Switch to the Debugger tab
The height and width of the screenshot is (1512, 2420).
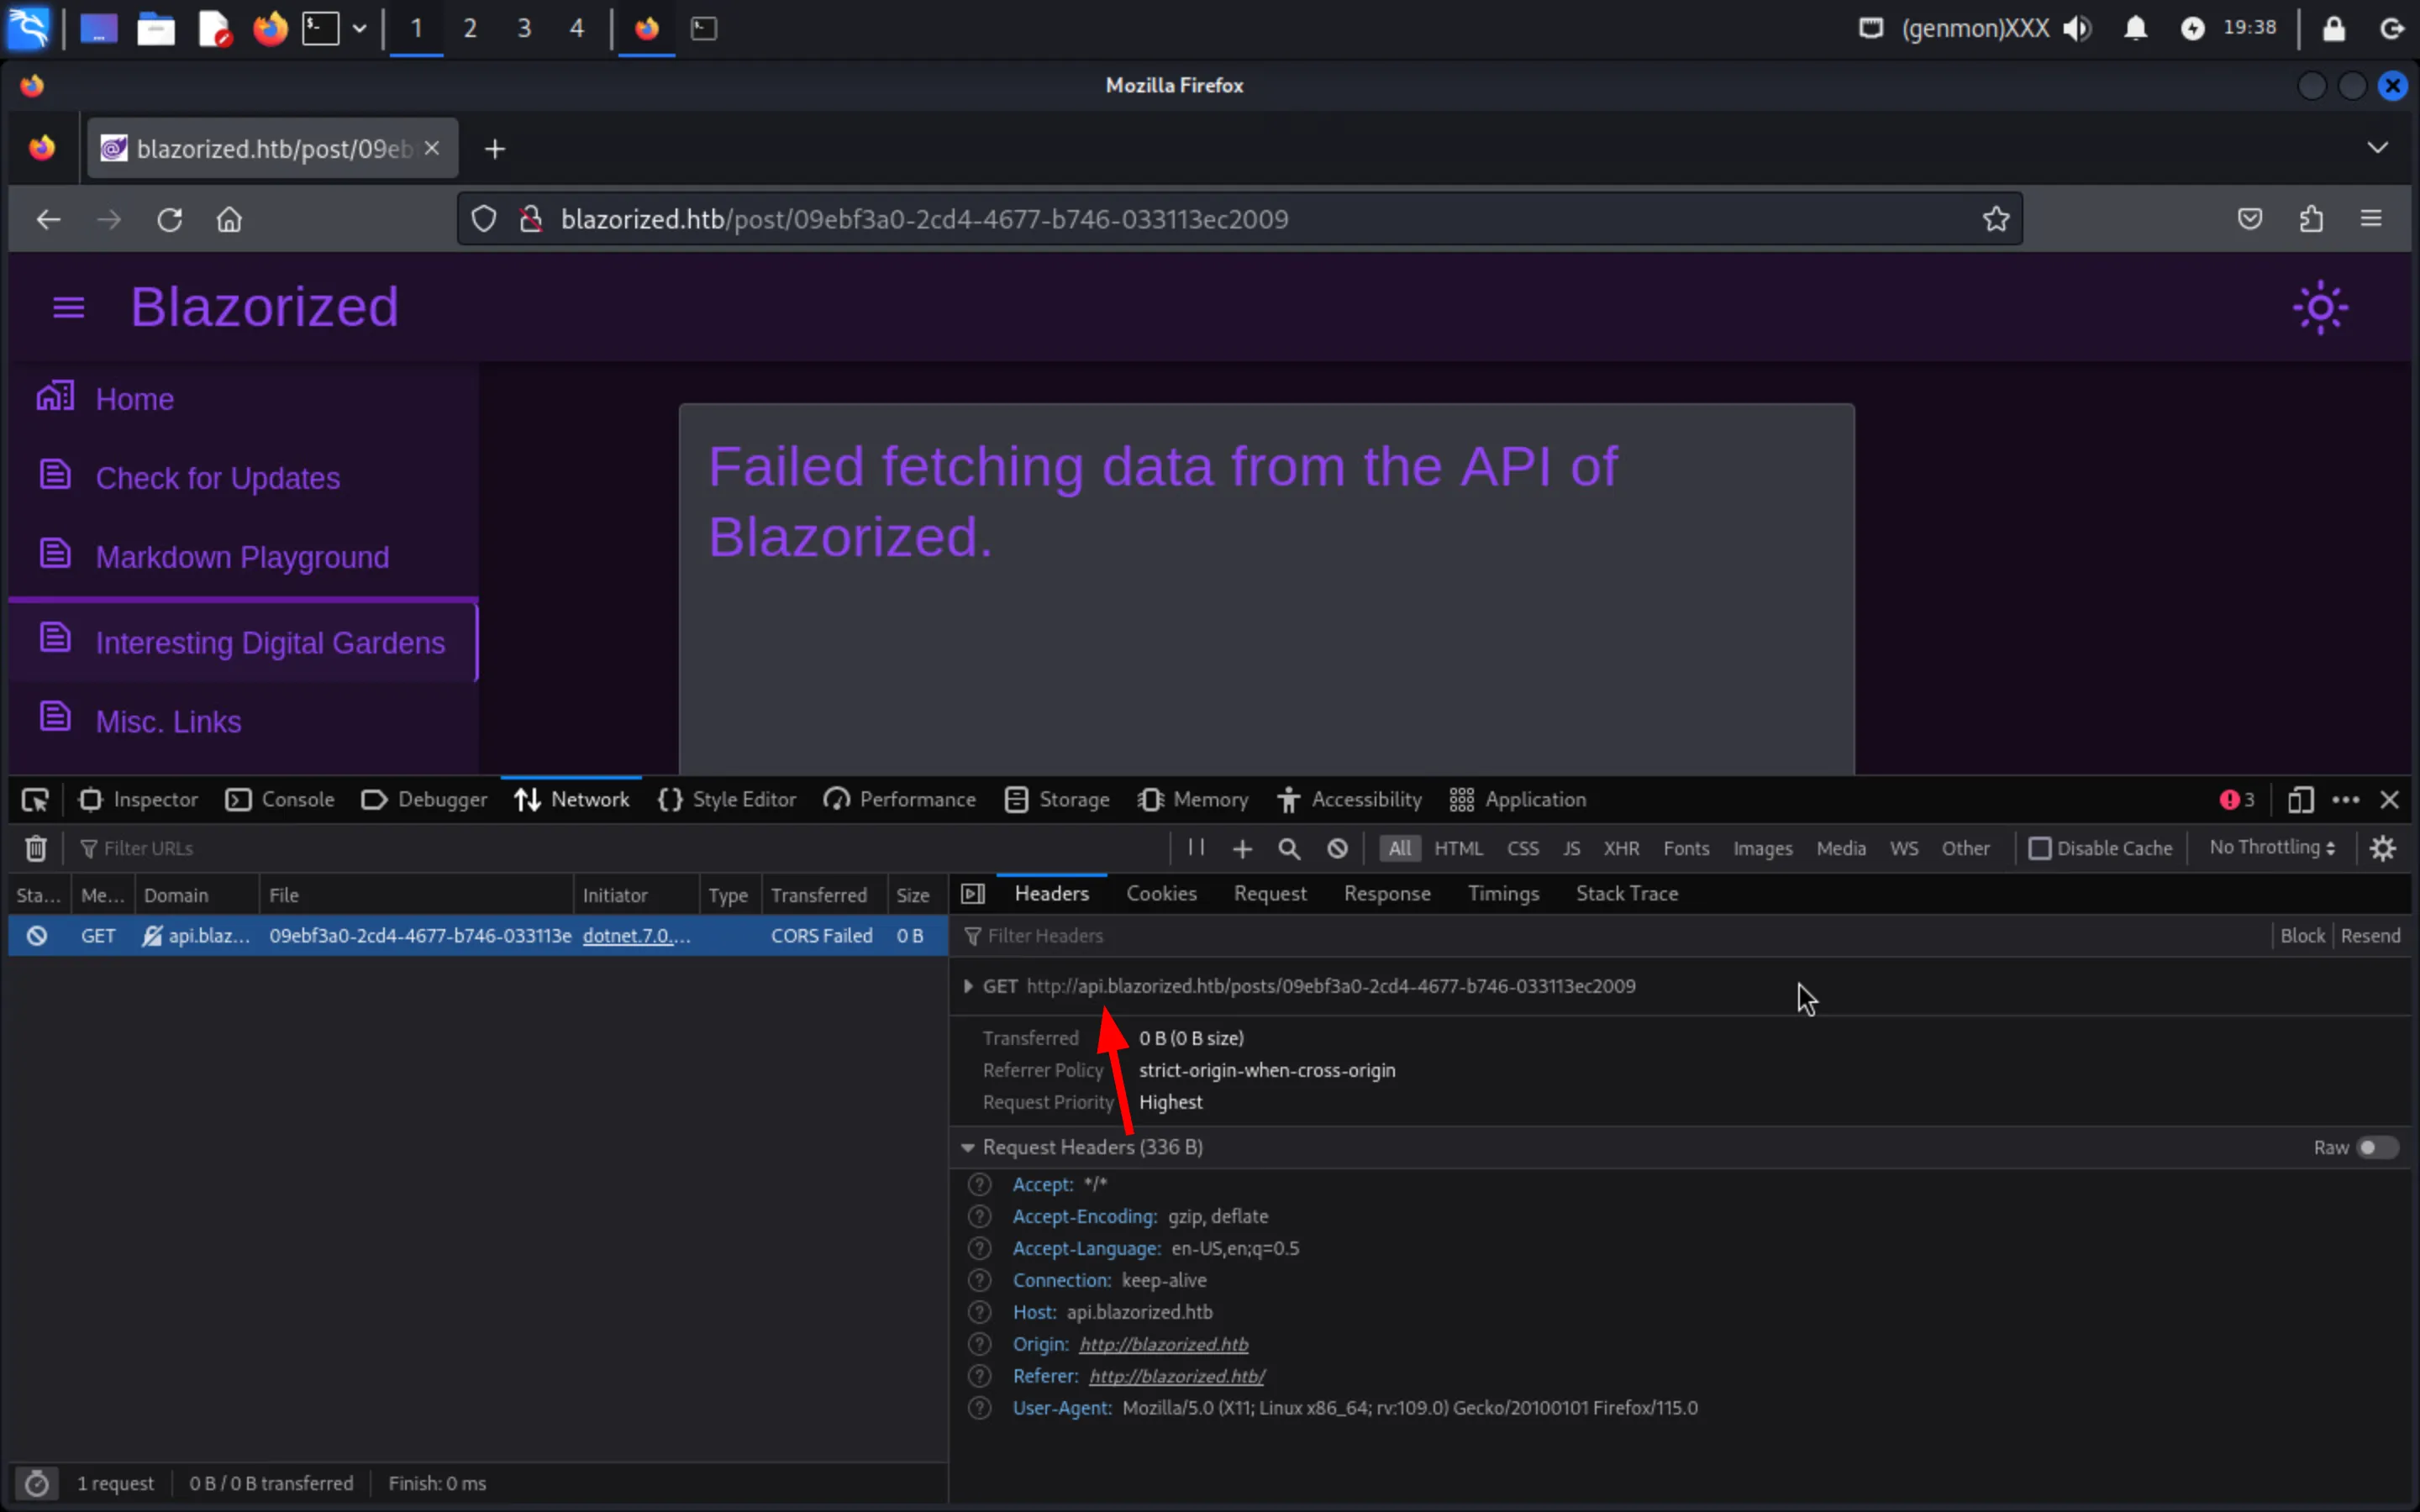[x=424, y=800]
